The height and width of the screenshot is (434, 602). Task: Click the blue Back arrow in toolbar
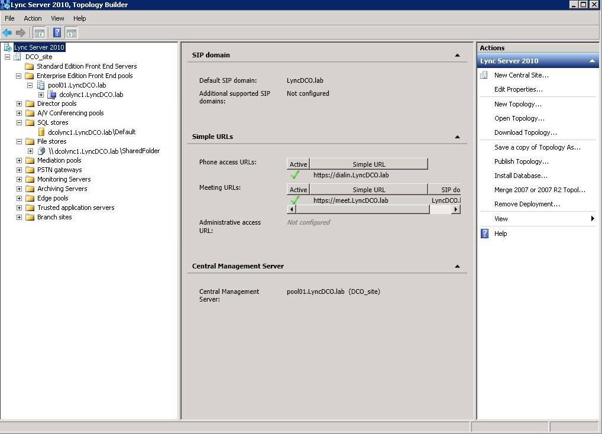tap(7, 33)
